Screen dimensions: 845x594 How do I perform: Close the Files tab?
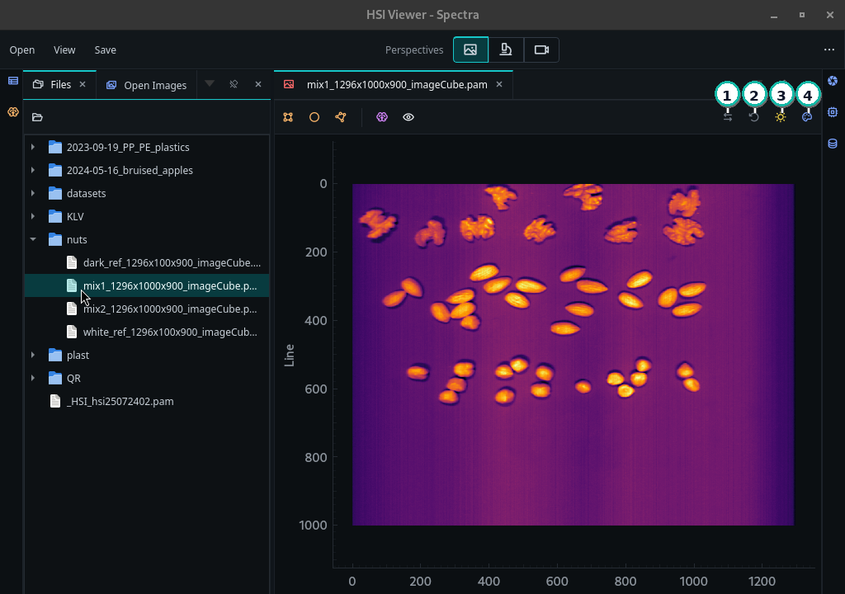pyautogui.click(x=83, y=84)
